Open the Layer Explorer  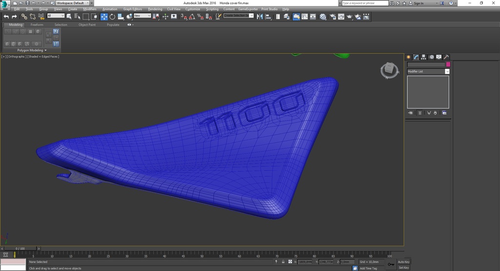[x=287, y=17]
